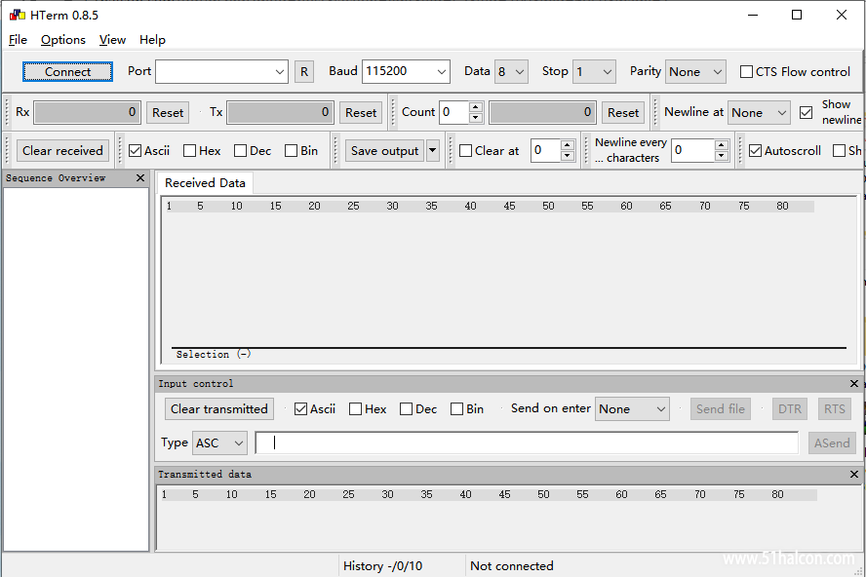Click the Selection label in received data
This screenshot has width=866, height=577.
tap(214, 355)
